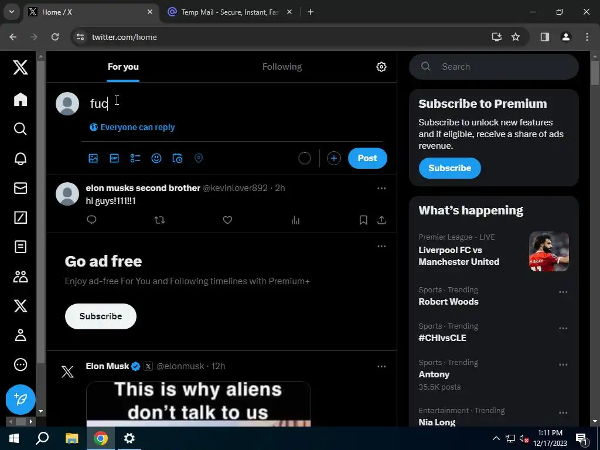Open Notifications bell icon

[21, 158]
